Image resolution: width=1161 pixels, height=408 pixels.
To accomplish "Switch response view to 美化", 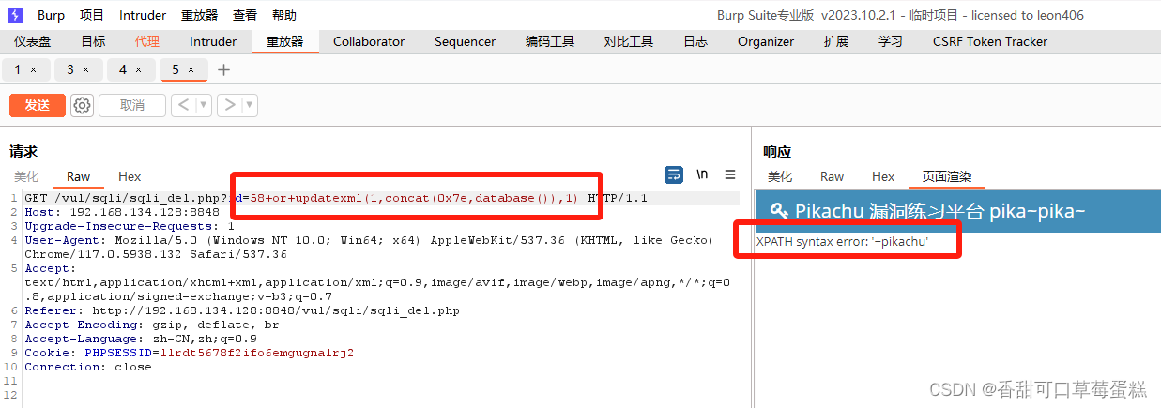I will tap(780, 176).
